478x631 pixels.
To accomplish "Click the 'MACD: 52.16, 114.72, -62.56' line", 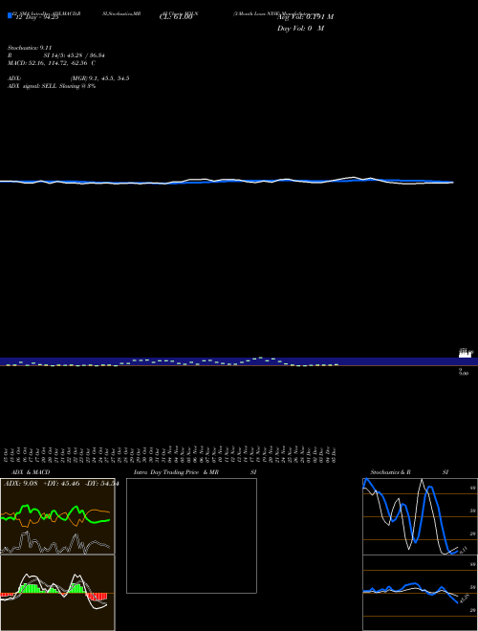I will [48, 63].
